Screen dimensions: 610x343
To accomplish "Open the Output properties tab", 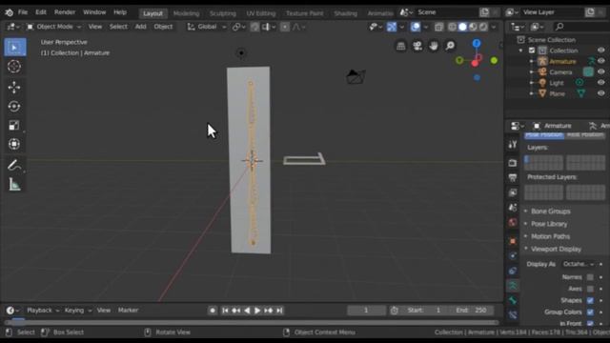I will (x=513, y=178).
